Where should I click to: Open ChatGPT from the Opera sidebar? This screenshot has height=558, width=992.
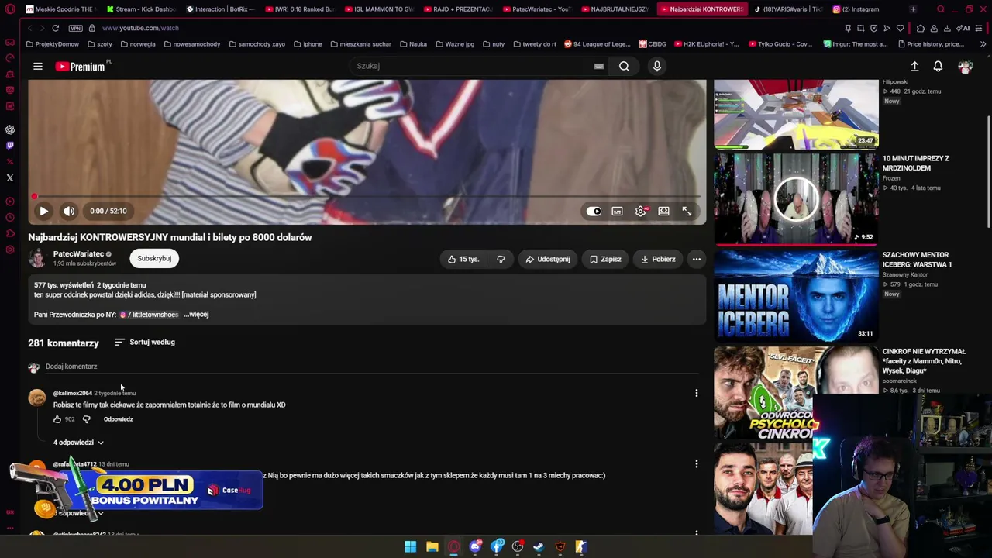10,129
